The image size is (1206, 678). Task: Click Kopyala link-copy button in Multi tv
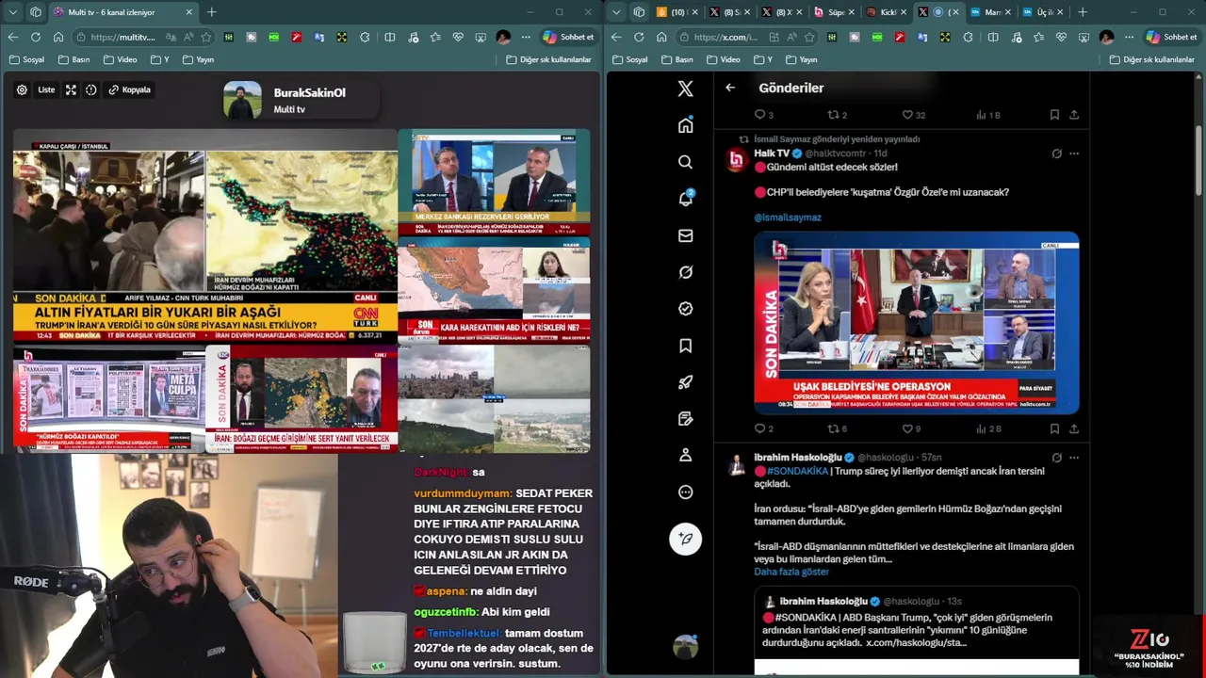[129, 90]
